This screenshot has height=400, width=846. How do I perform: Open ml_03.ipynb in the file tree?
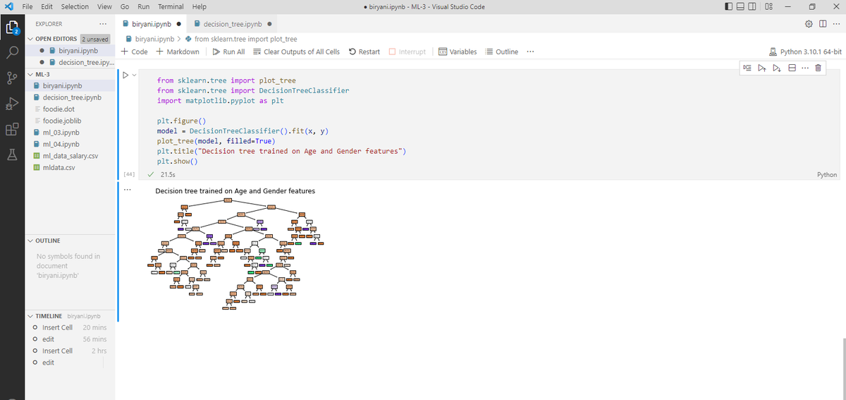[x=69, y=133]
